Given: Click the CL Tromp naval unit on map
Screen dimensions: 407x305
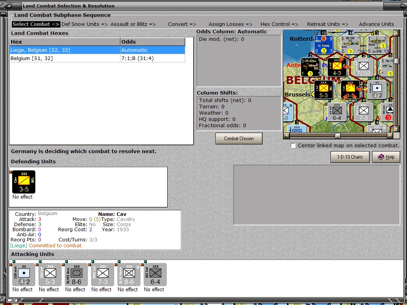Looking at the screenshot, I should click(323, 45).
